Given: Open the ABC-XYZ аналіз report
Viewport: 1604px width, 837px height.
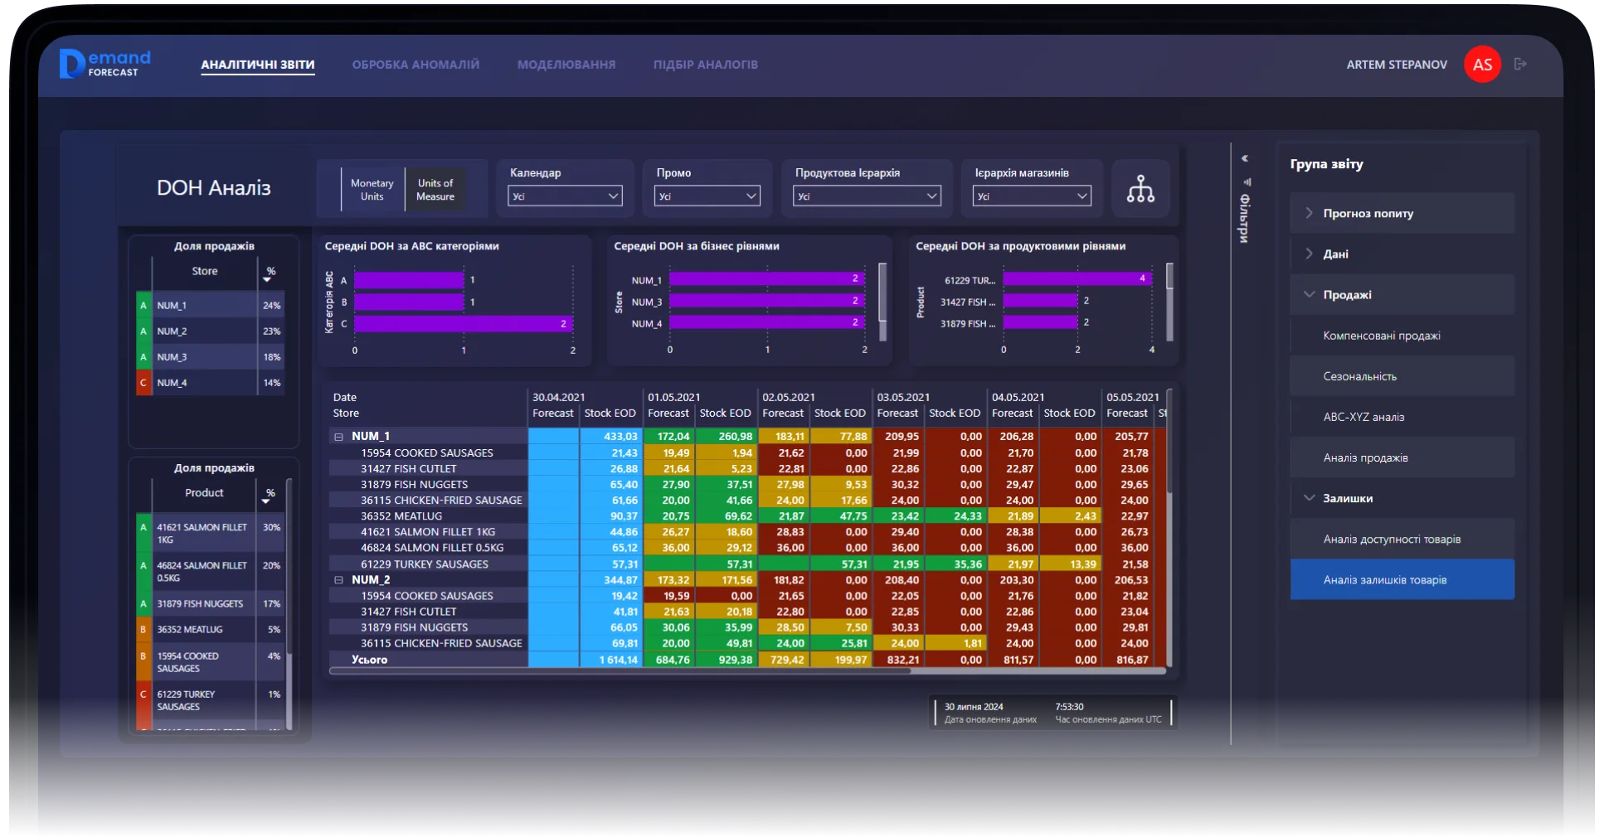Looking at the screenshot, I should (1363, 417).
